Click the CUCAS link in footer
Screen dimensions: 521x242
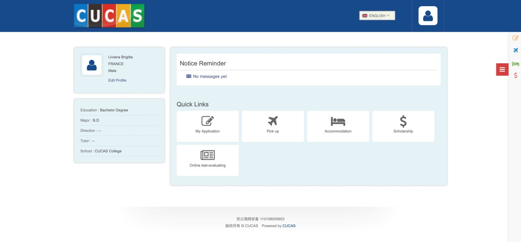point(289,226)
